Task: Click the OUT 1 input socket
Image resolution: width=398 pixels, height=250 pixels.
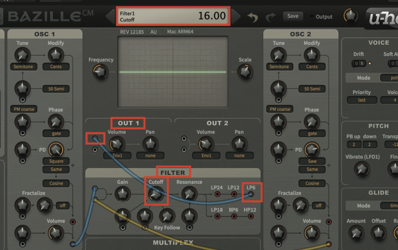Action: point(95,138)
